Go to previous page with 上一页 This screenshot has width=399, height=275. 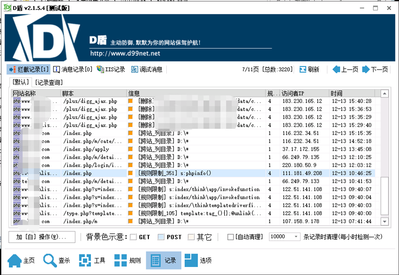pos(345,69)
